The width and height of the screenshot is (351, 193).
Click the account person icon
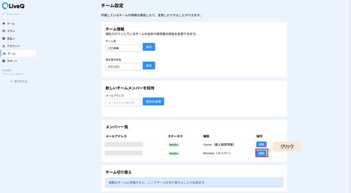tap(3, 46)
